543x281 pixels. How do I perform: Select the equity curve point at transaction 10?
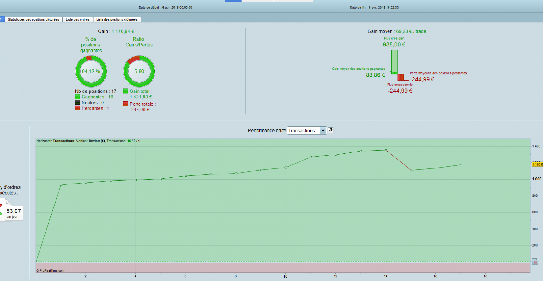[286, 168]
